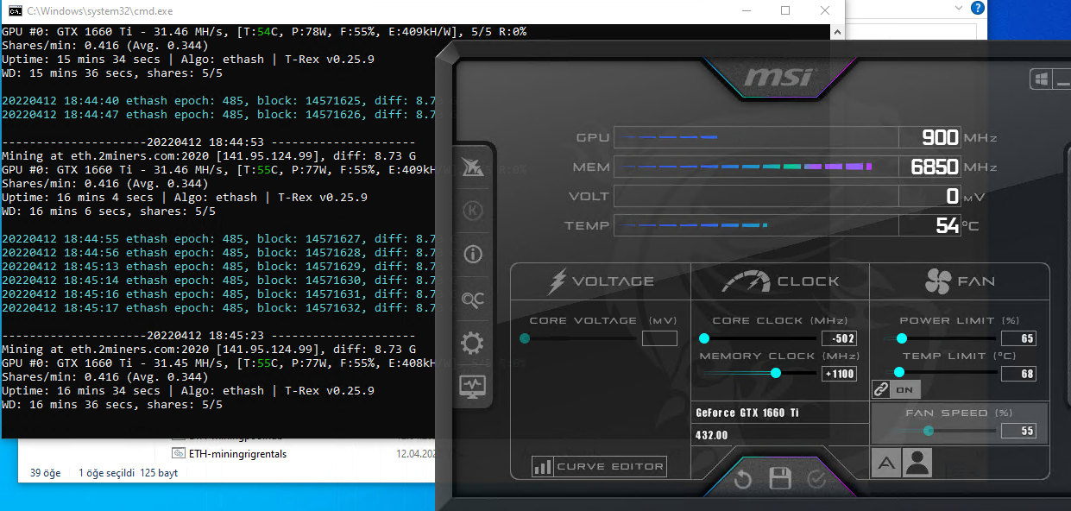Apply settings with checkmark icon

click(816, 479)
